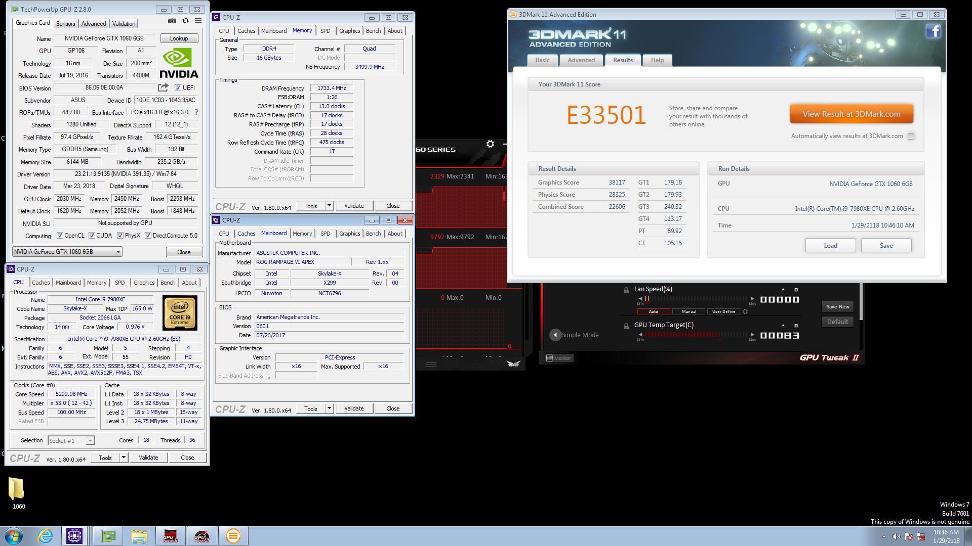Open Tools dropdown arrow in CPU-Z Mainboard window
Screen dimensions: 972x546
point(329,408)
